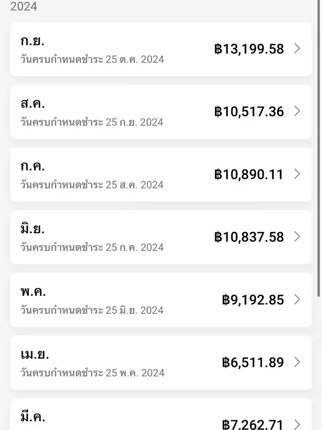Open the ก.ย. bill chevron arrow
The width and height of the screenshot is (322, 430).
pos(297,49)
